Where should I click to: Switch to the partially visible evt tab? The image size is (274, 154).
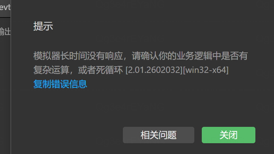5,7
